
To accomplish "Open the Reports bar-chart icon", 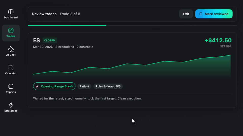I will [11, 86].
